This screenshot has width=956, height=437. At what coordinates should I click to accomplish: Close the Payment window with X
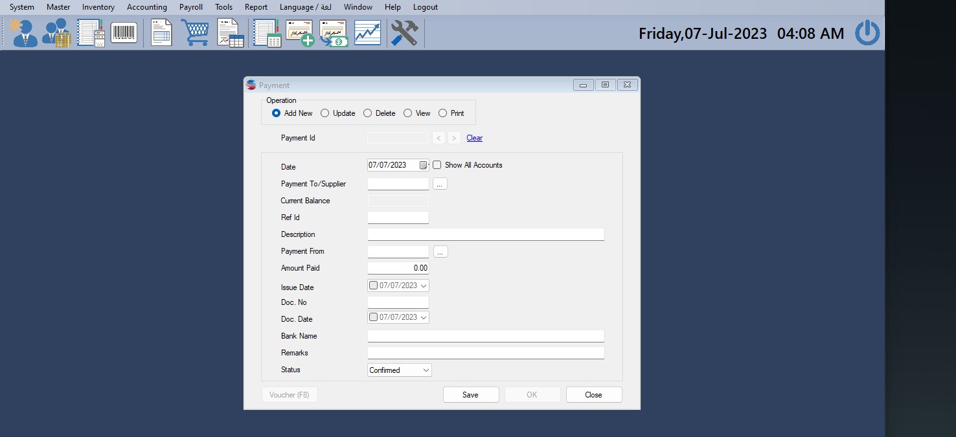pyautogui.click(x=628, y=85)
